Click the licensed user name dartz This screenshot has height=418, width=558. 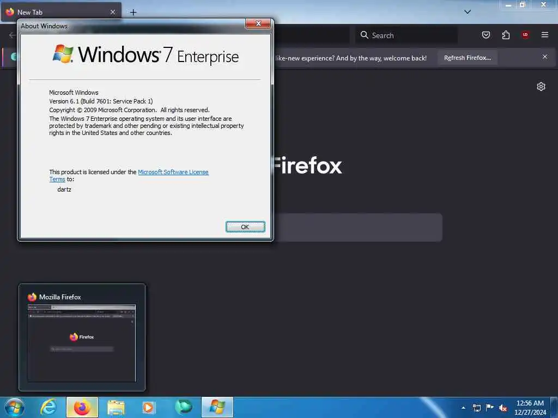coord(64,189)
